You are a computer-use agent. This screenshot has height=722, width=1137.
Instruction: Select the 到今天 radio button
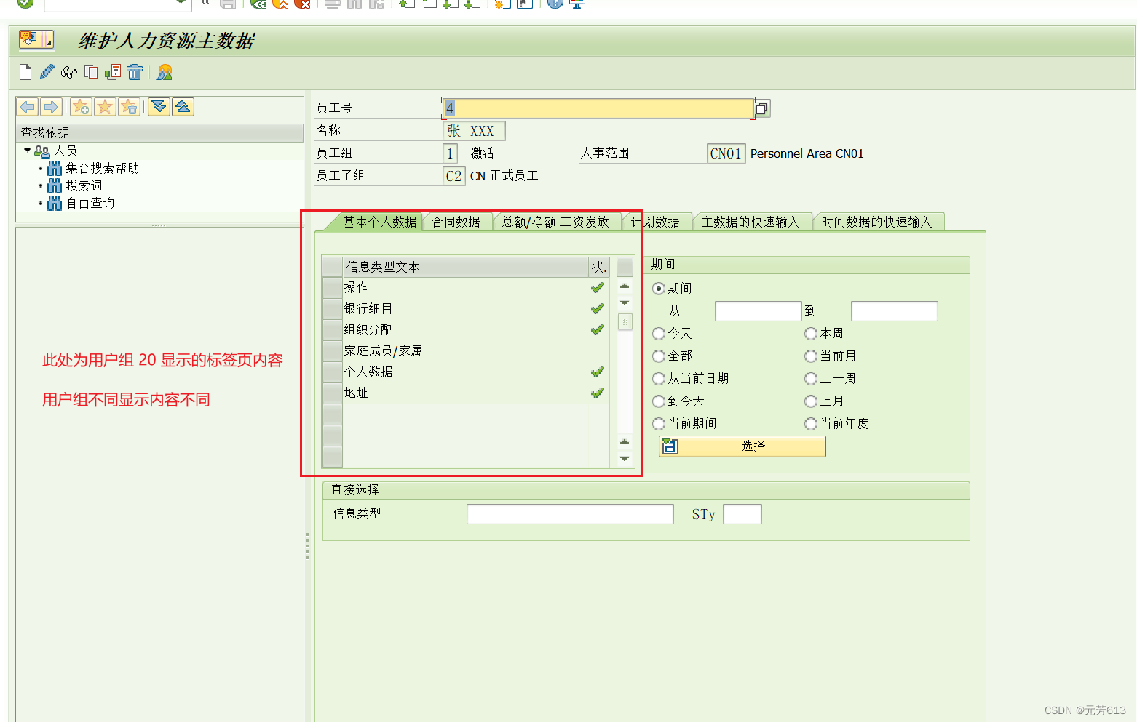point(659,401)
